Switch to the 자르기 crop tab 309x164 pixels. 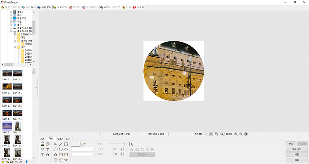(60, 139)
